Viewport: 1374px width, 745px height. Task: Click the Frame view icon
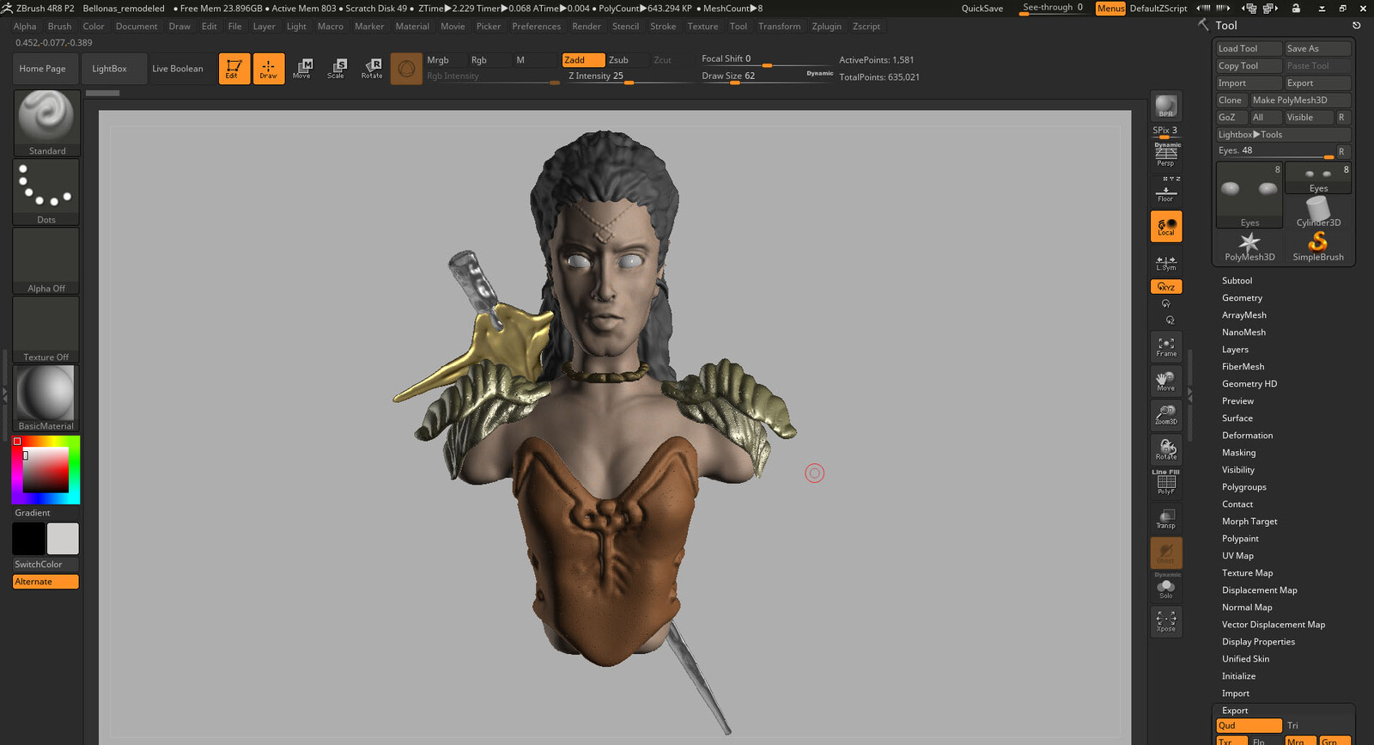1166,347
